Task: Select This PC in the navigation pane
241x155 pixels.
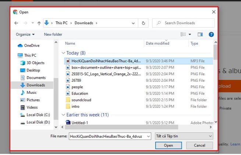Action: tap(27, 55)
